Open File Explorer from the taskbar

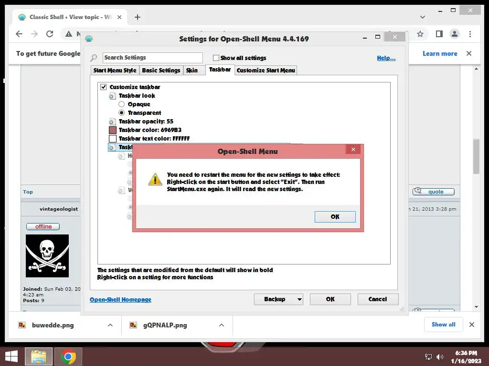coord(38,356)
